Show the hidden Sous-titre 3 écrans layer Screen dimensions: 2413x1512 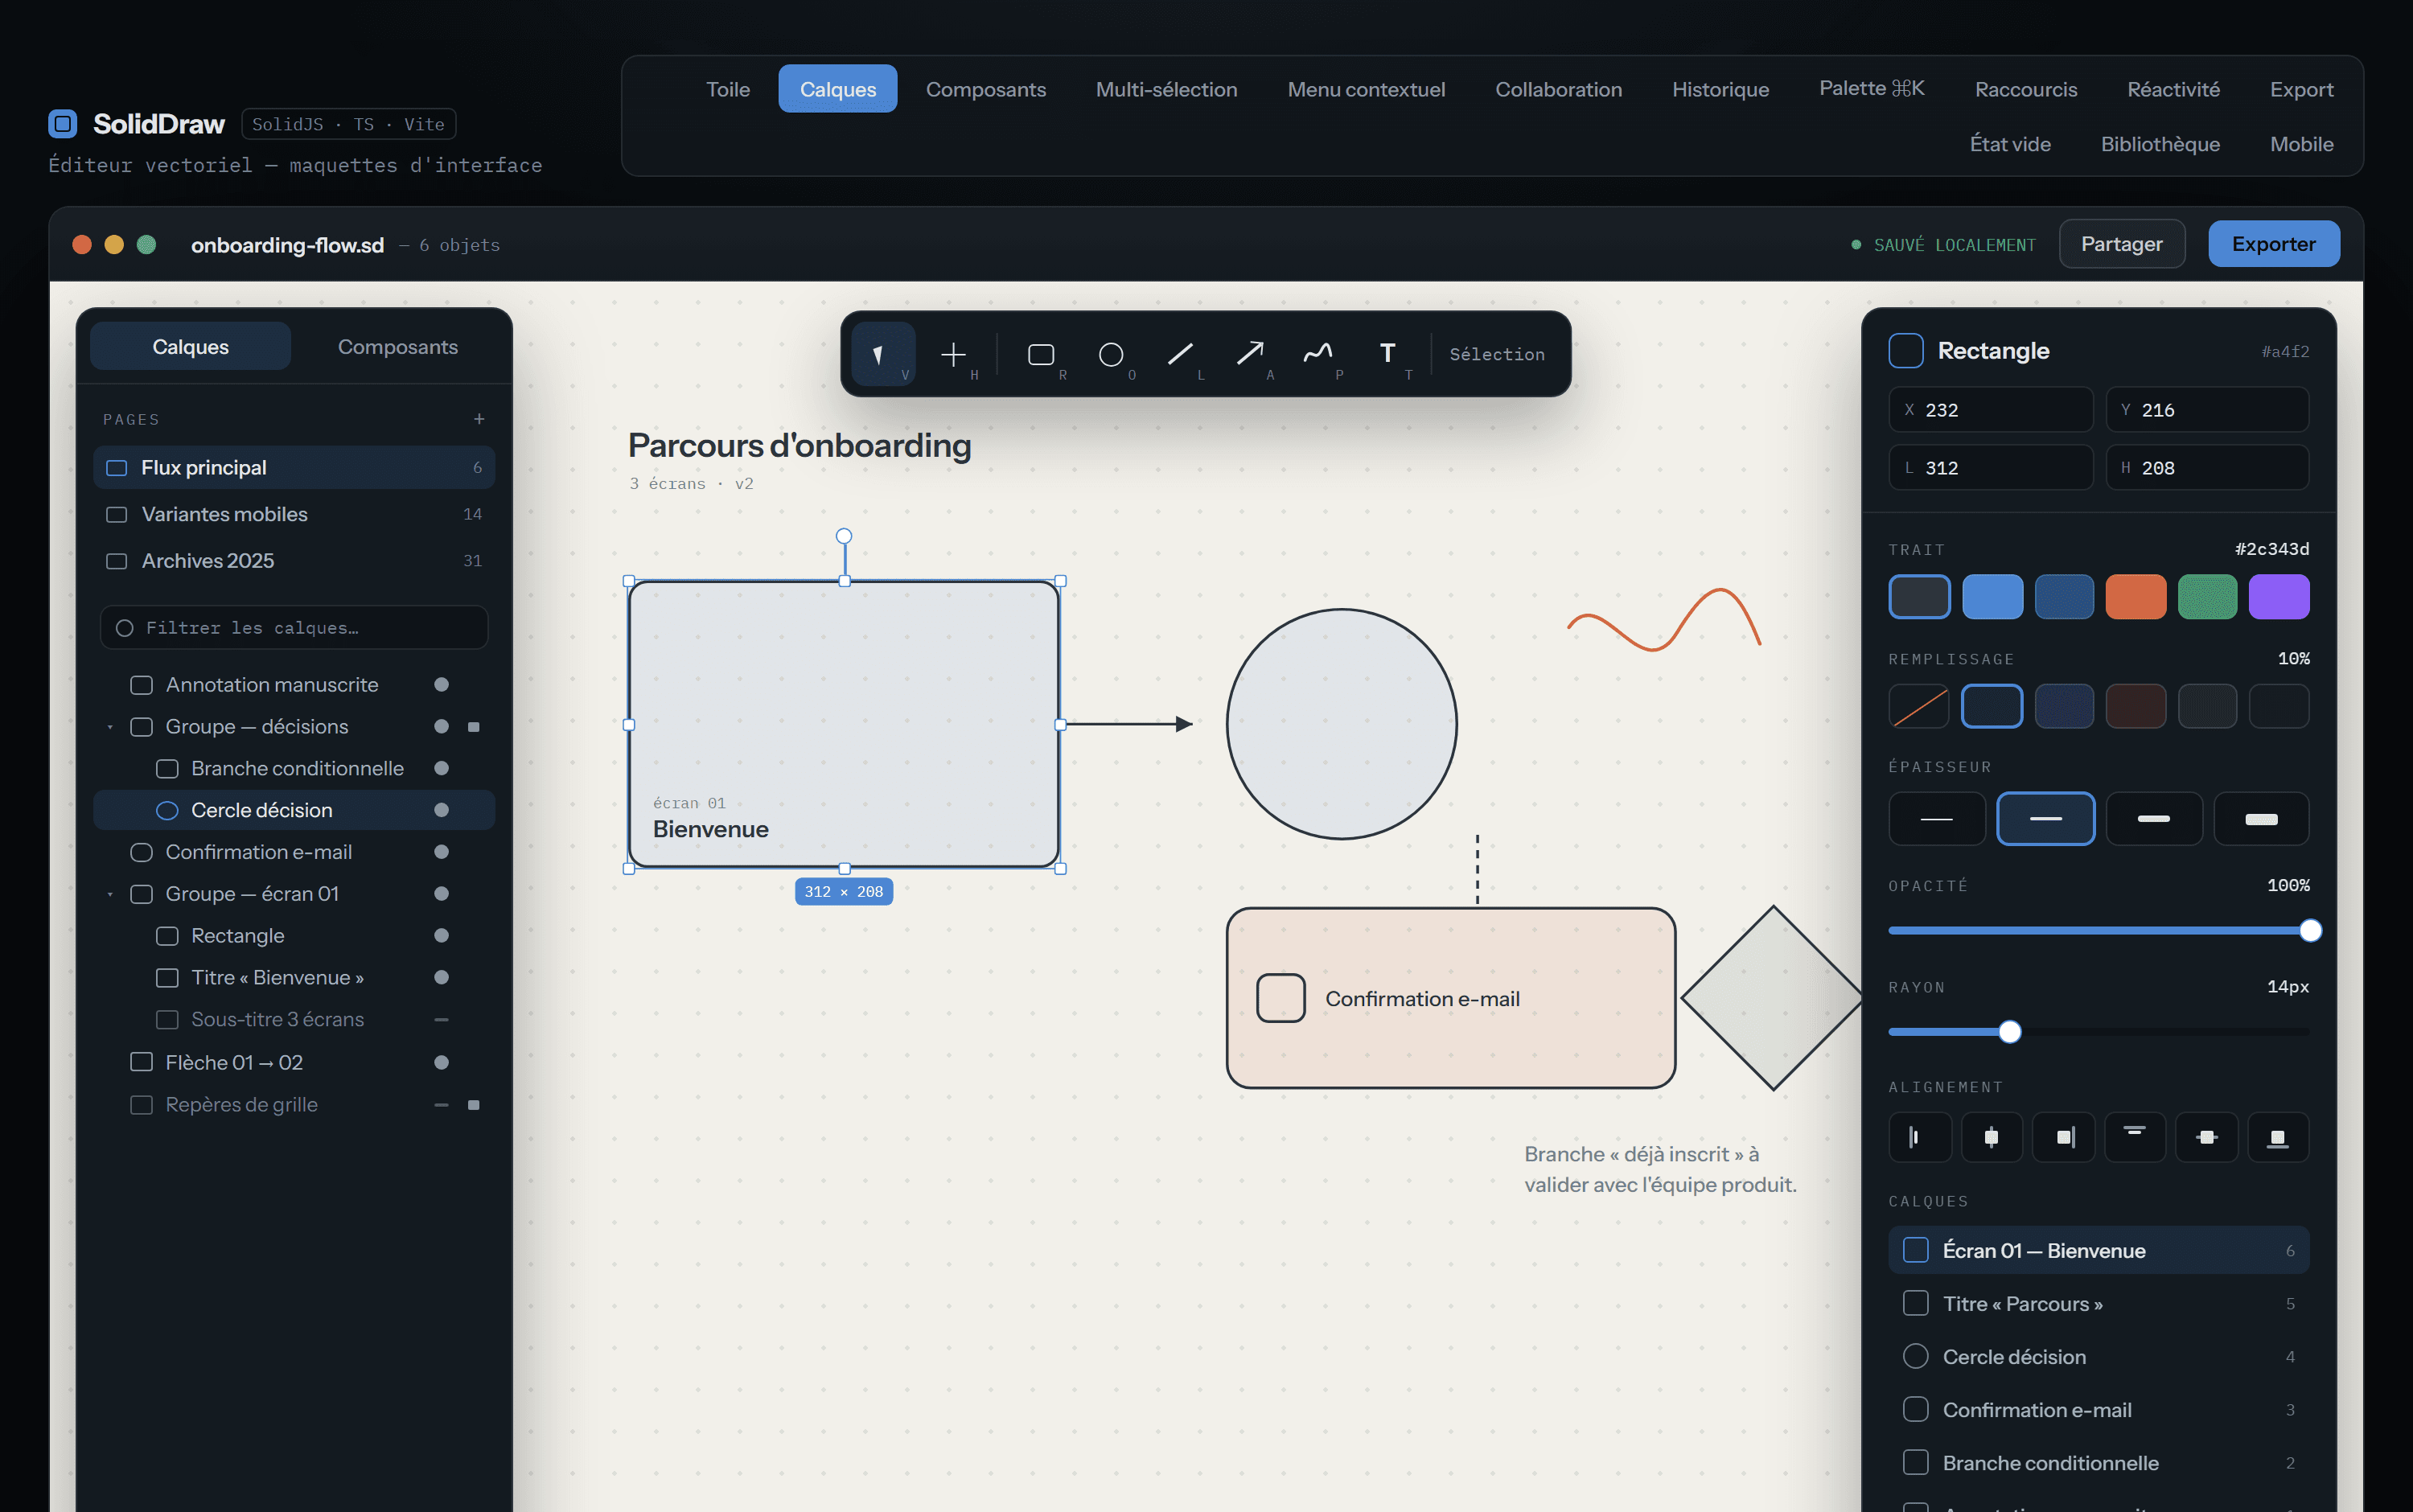click(441, 1020)
